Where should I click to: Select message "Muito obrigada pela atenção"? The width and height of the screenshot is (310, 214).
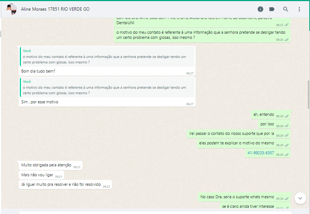(51, 165)
